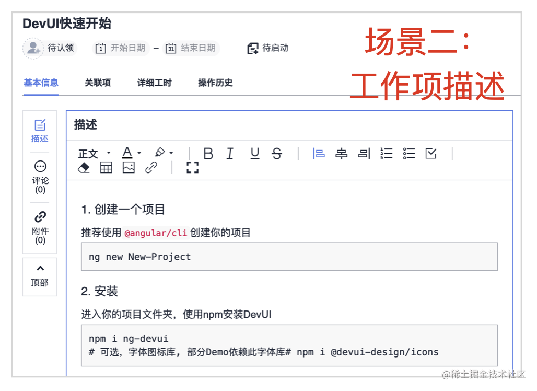The width and height of the screenshot is (537, 391).
Task: Click the @angular/cli inline code
Action: coord(156,233)
